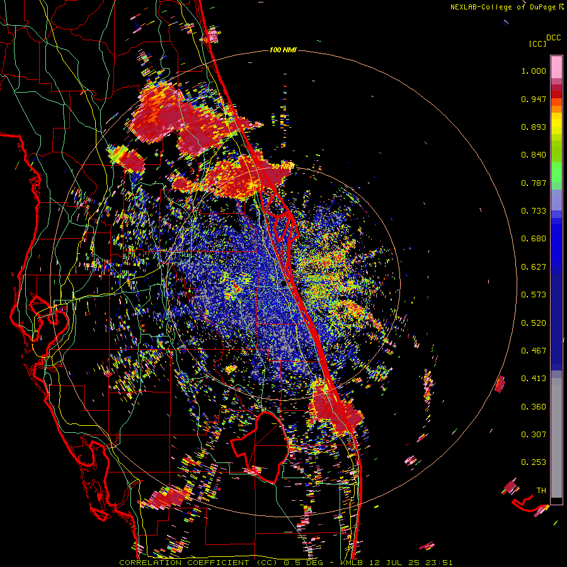Click the 0.787 scale value
The height and width of the screenshot is (567, 567).
(534, 183)
